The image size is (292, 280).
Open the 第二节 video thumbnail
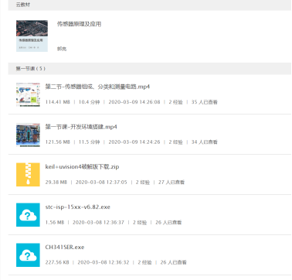coord(28,94)
